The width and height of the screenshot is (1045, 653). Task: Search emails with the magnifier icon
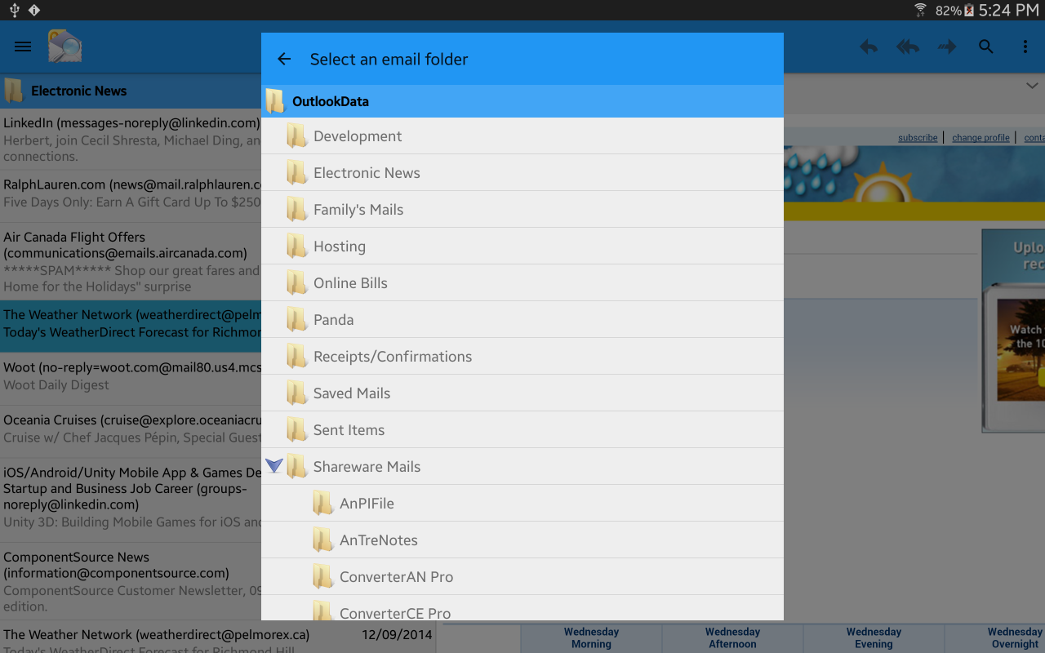[x=986, y=47]
